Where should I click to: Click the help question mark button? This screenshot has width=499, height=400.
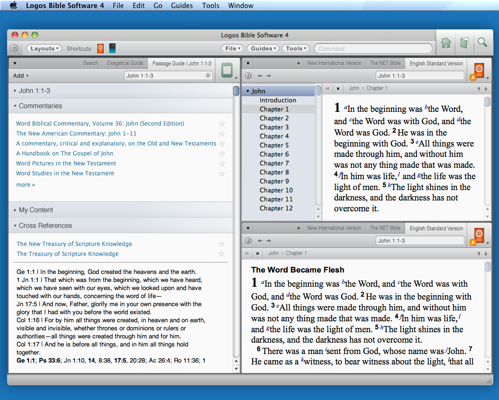point(14,48)
